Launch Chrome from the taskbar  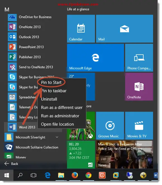coord(89,175)
